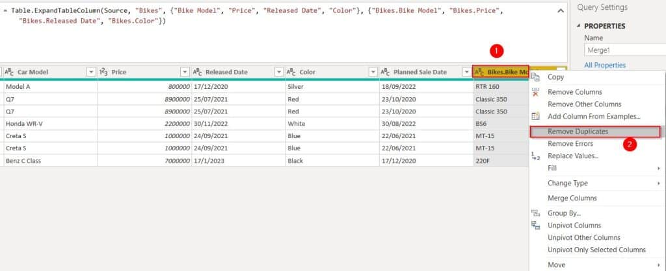
Task: Select the Price column header
Action: click(x=144, y=72)
